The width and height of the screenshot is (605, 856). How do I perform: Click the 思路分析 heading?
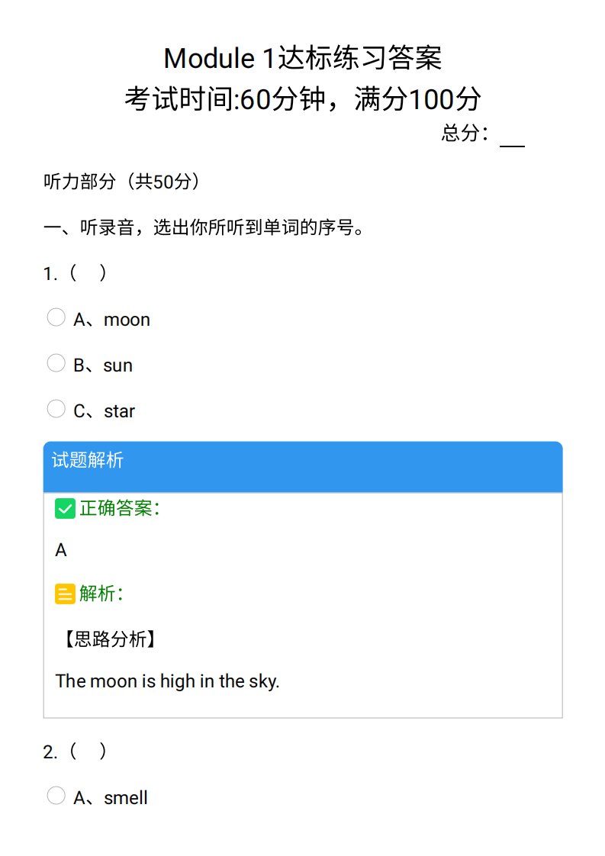point(111,639)
